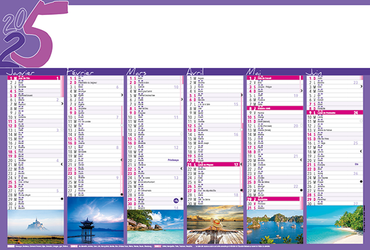The height and width of the screenshot is (250, 370).
Task: Open the Mont Saint-Michel photo under Janvier
Action: pos(36,227)
